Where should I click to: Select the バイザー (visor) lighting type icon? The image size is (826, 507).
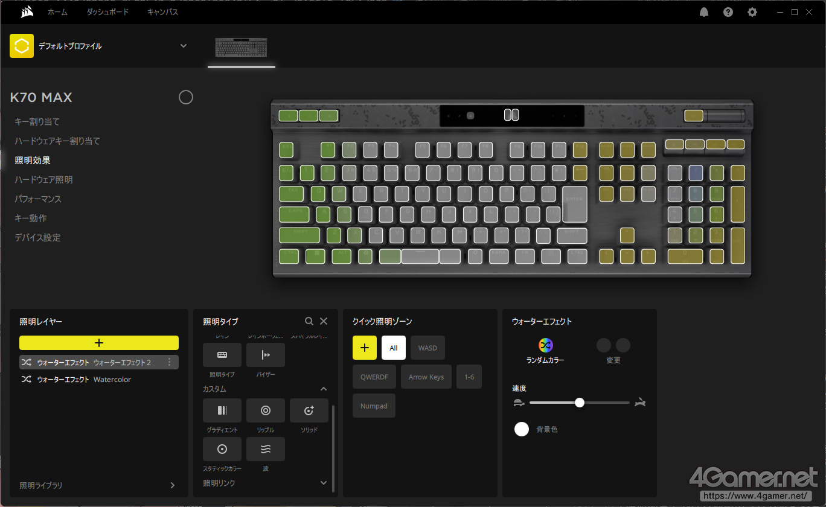point(265,355)
